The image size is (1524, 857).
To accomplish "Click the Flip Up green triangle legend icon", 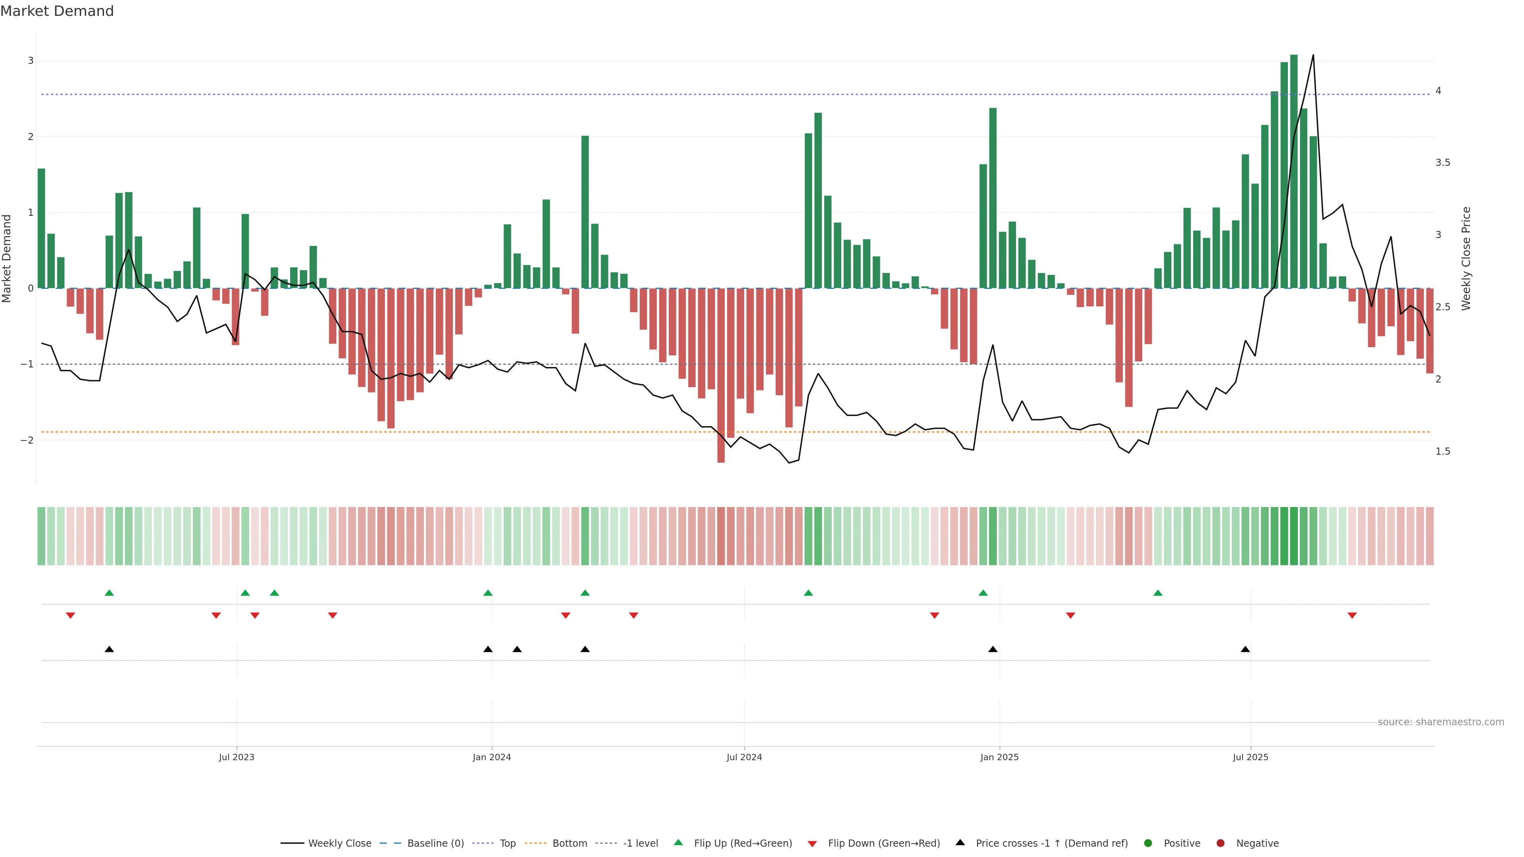I will [679, 843].
